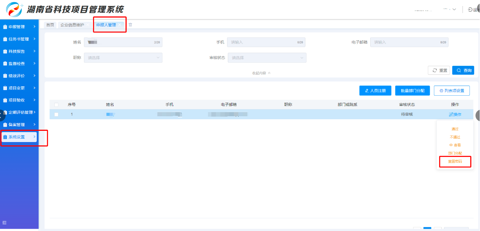Toggle the select-all checkbox in table header
The image size is (480, 231).
[x=57, y=105]
